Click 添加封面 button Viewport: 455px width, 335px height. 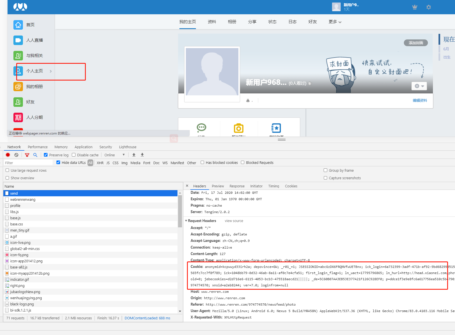click(416, 43)
